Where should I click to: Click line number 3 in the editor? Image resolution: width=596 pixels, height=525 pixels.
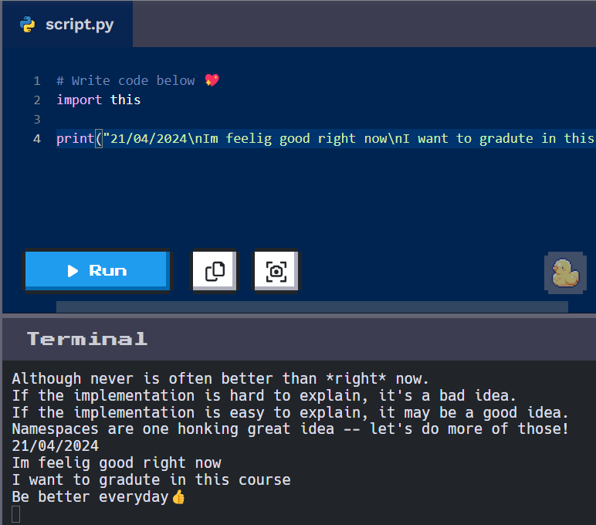pos(37,120)
